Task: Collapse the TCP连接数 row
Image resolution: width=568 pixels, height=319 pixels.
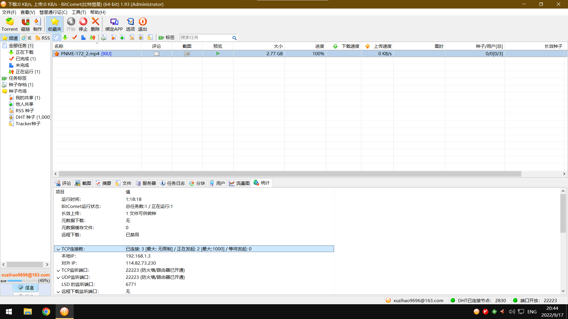Action: click(58, 249)
